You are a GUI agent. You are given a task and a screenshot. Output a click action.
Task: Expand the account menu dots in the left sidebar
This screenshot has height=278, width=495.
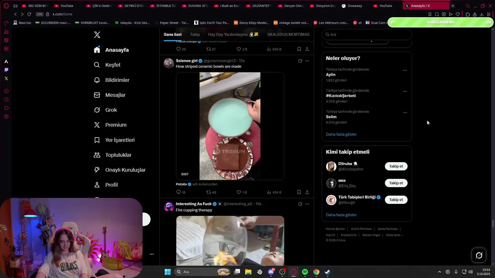tap(152, 254)
